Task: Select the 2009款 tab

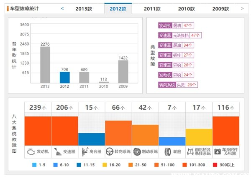Action: pos(220,9)
